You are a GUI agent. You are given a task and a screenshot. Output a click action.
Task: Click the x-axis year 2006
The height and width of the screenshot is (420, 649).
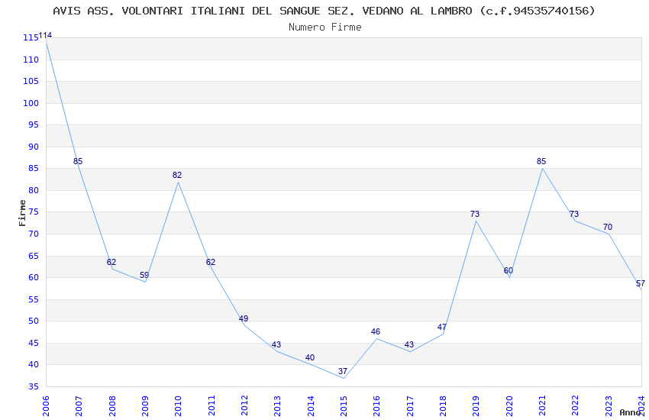46,406
